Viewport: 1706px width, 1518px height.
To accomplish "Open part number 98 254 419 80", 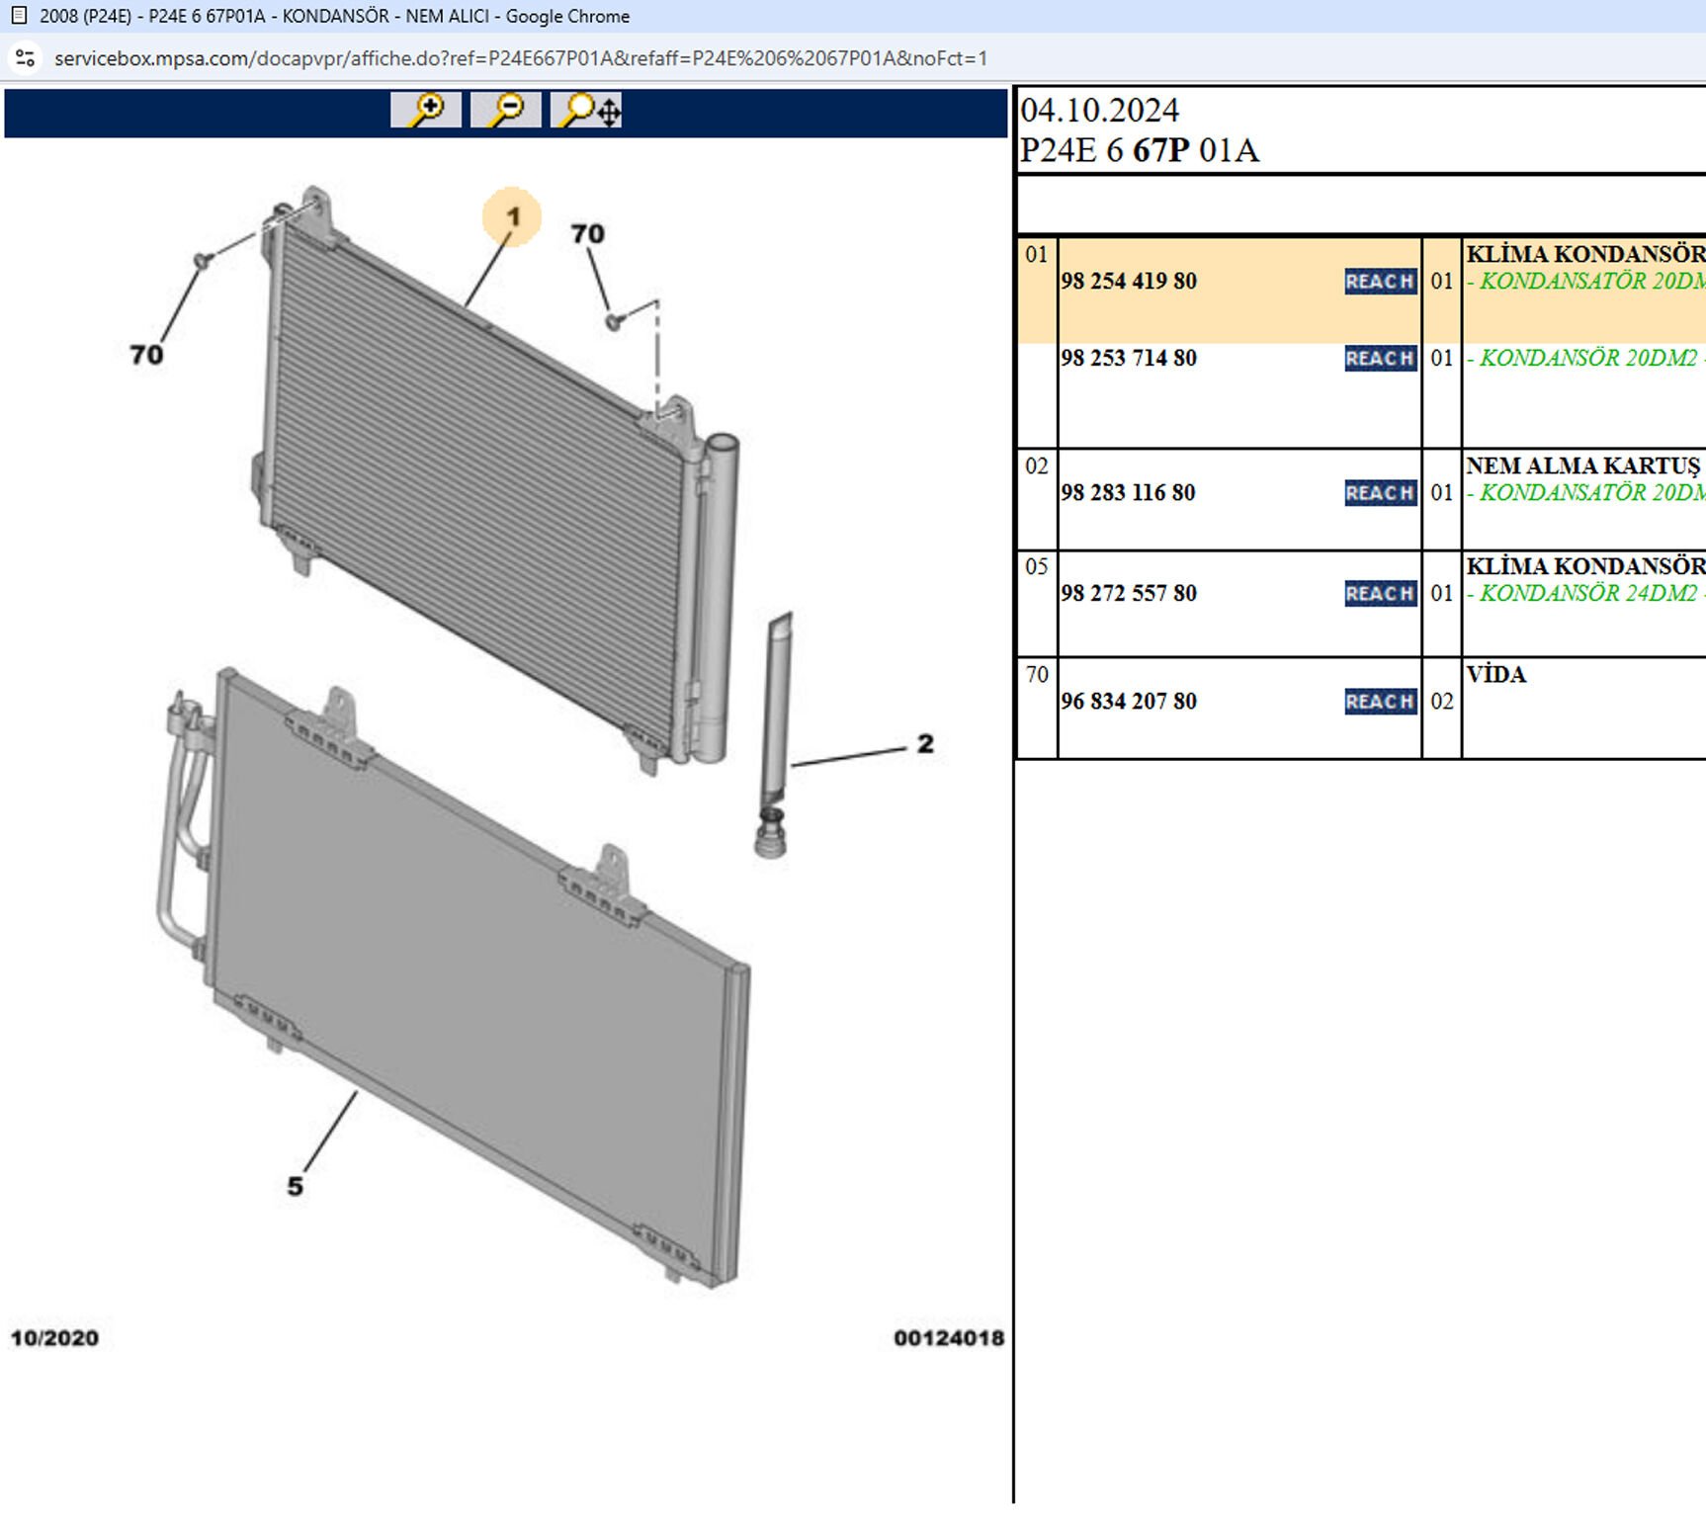I will pyautogui.click(x=1129, y=282).
